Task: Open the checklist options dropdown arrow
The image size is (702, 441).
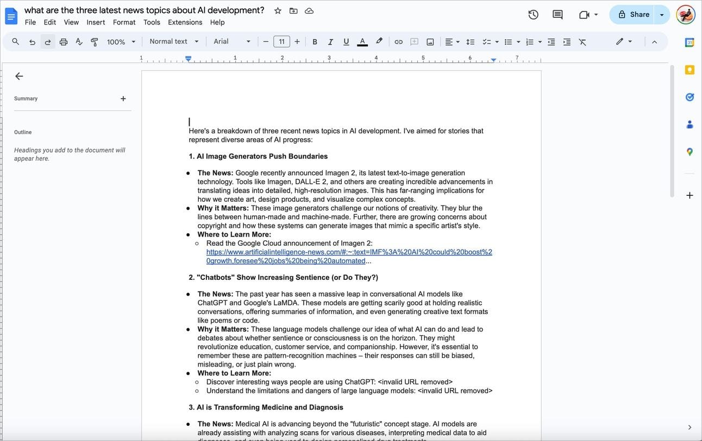Action: (x=497, y=42)
